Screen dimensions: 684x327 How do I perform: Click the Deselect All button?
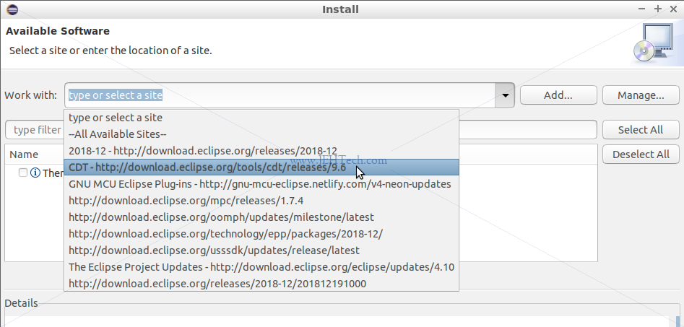(x=641, y=154)
